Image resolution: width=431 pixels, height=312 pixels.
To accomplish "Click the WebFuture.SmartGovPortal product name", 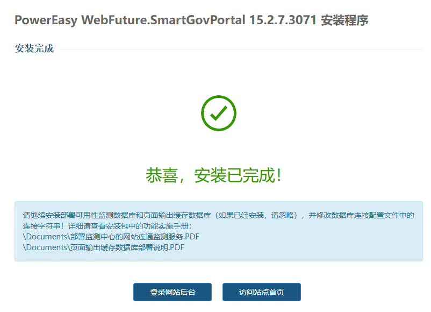I will [x=163, y=20].
